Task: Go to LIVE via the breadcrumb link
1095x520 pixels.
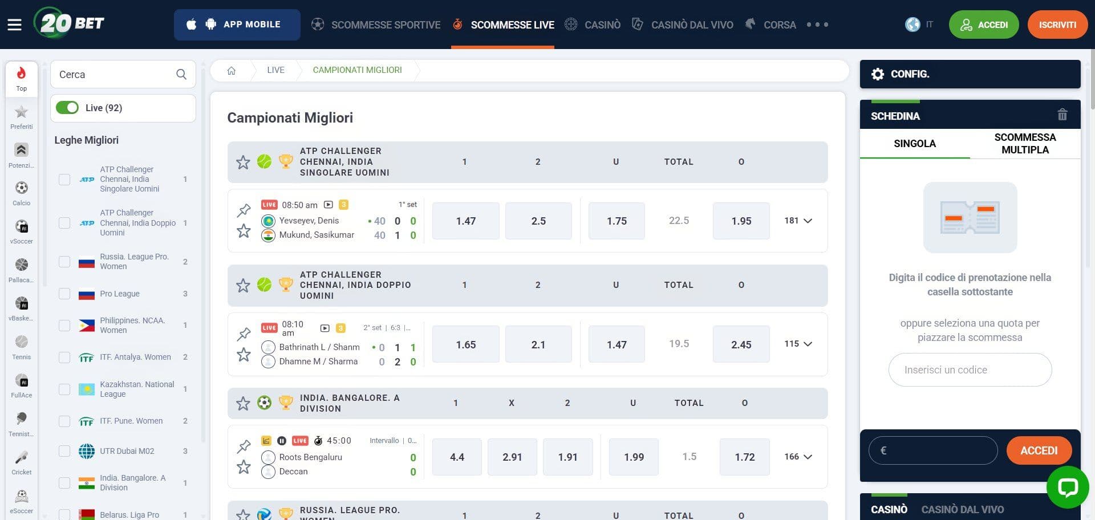Action: click(275, 70)
